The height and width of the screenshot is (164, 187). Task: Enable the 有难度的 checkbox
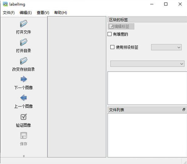click(x=109, y=34)
